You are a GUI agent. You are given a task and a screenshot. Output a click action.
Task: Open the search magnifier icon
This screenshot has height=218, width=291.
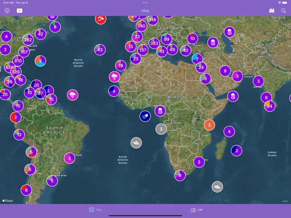click(x=284, y=11)
